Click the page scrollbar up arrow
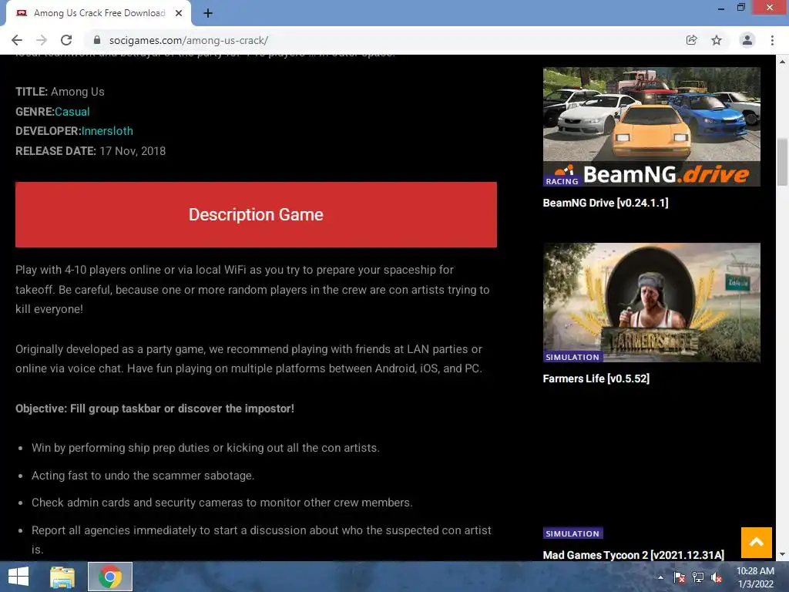This screenshot has height=592, width=789. click(x=782, y=62)
